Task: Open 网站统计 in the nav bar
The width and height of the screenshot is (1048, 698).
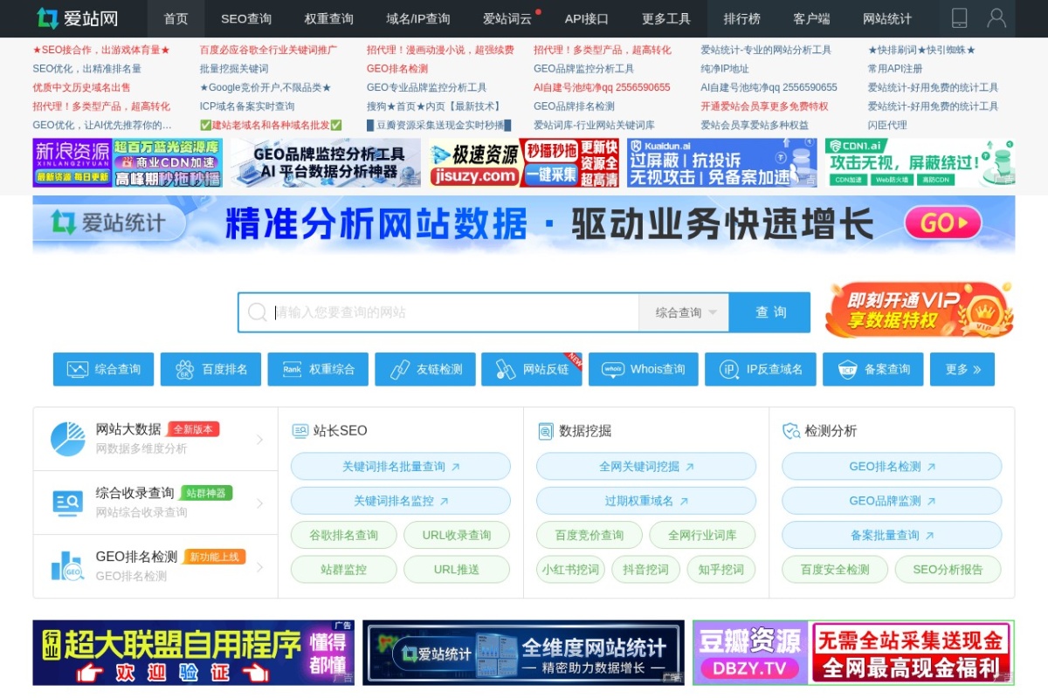Action: [887, 18]
